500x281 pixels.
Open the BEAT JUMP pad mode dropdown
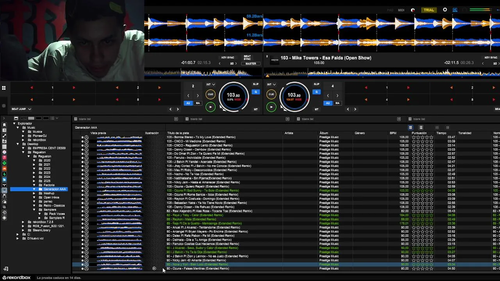[21, 109]
